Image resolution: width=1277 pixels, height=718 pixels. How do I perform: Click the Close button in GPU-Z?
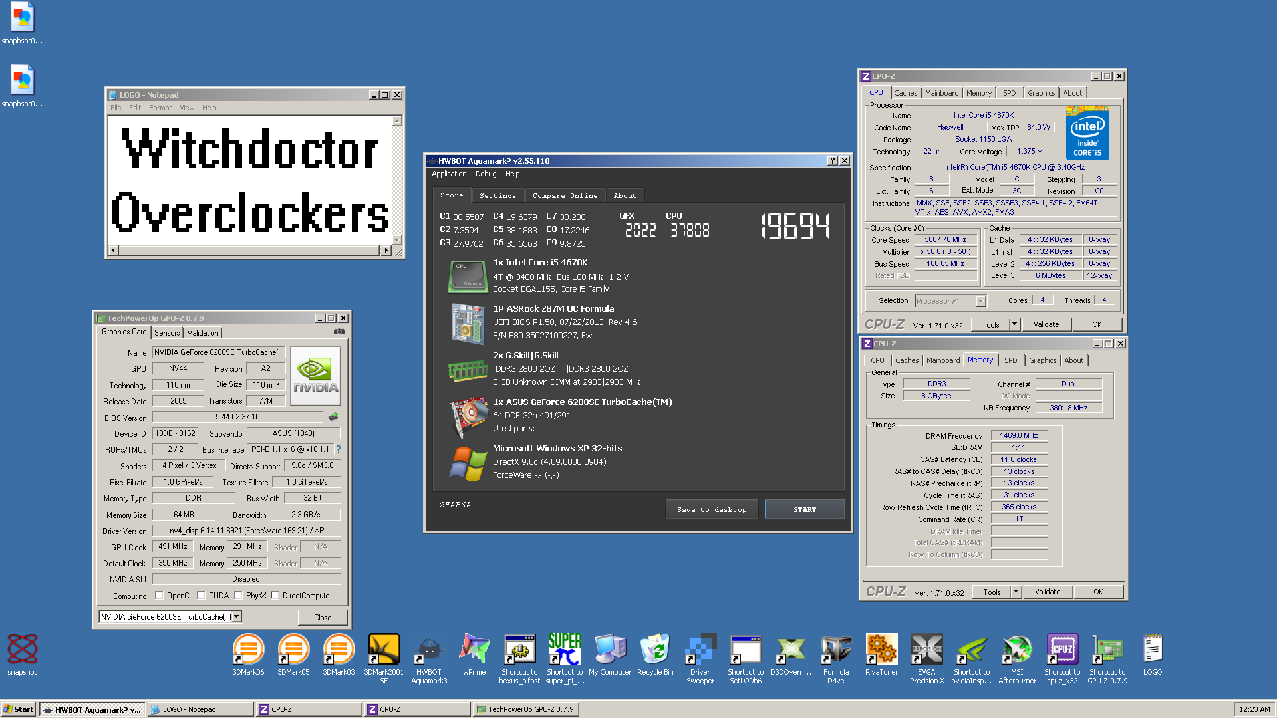323,617
